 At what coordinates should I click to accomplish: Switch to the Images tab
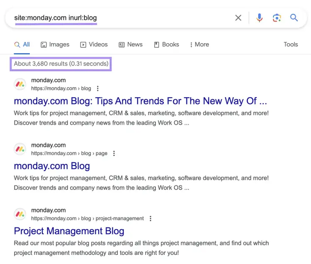pos(55,44)
